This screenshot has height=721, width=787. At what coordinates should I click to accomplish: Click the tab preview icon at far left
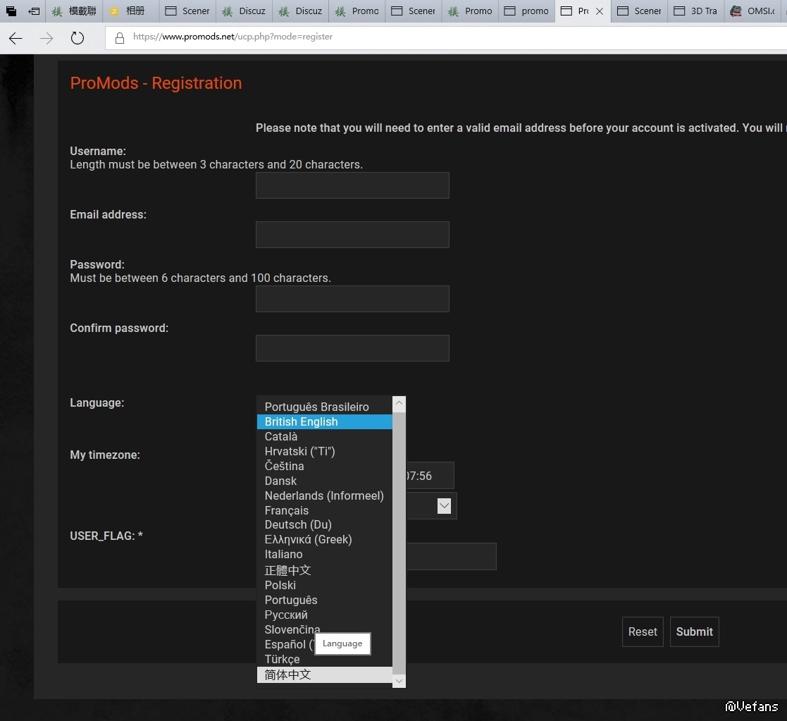coord(11,11)
